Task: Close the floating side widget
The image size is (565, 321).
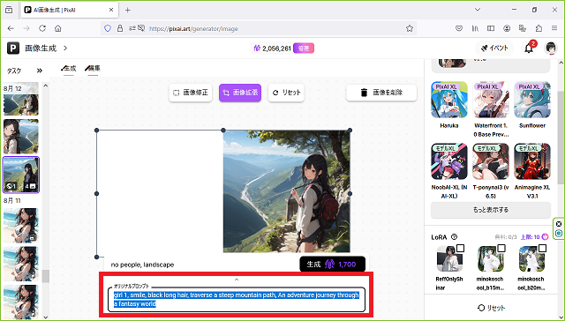Action: point(559,224)
